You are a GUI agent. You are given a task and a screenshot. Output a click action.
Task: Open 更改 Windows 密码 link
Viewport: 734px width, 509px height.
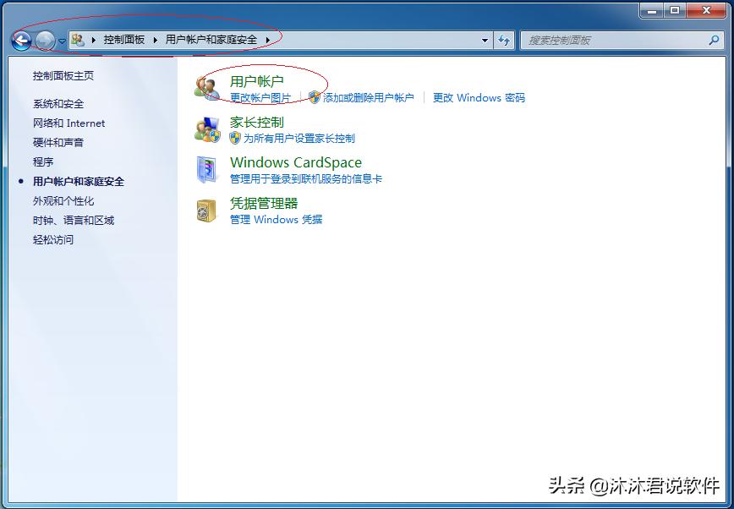[478, 98]
